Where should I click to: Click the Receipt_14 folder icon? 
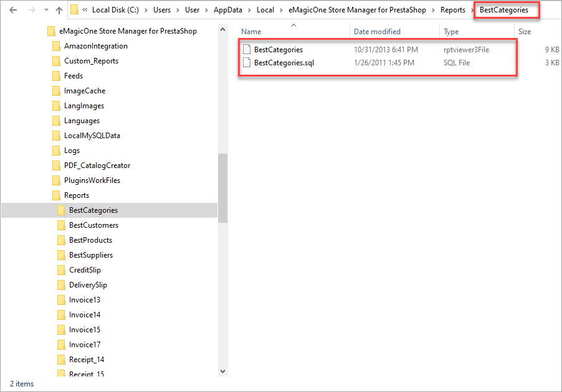61,360
